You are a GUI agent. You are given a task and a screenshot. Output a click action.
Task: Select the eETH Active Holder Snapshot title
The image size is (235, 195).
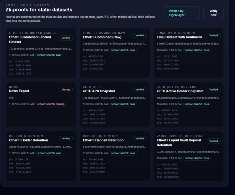pos(180,91)
